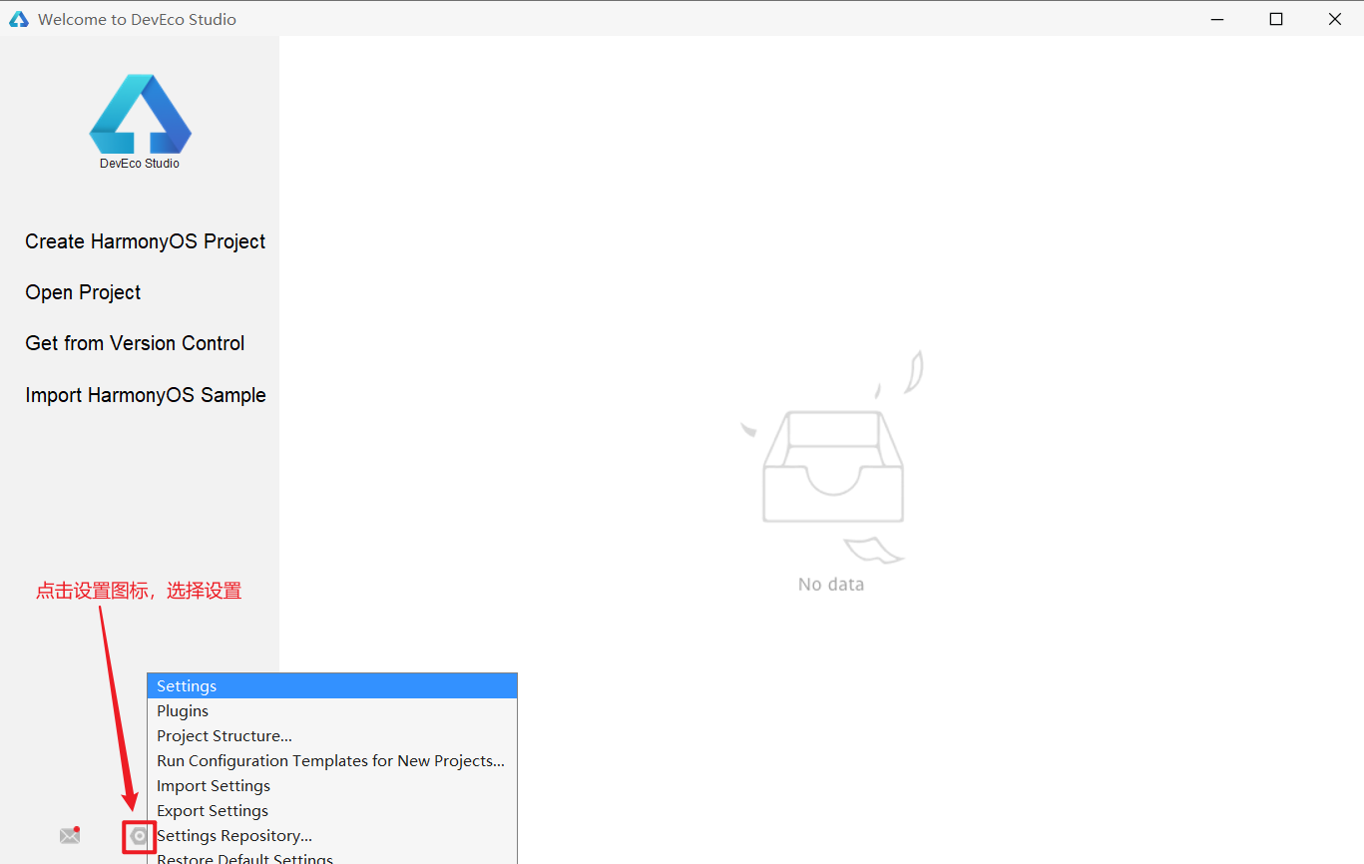Maximize the DevEco Studio window
Viewport: 1364px width, 864px height.
click(1276, 19)
